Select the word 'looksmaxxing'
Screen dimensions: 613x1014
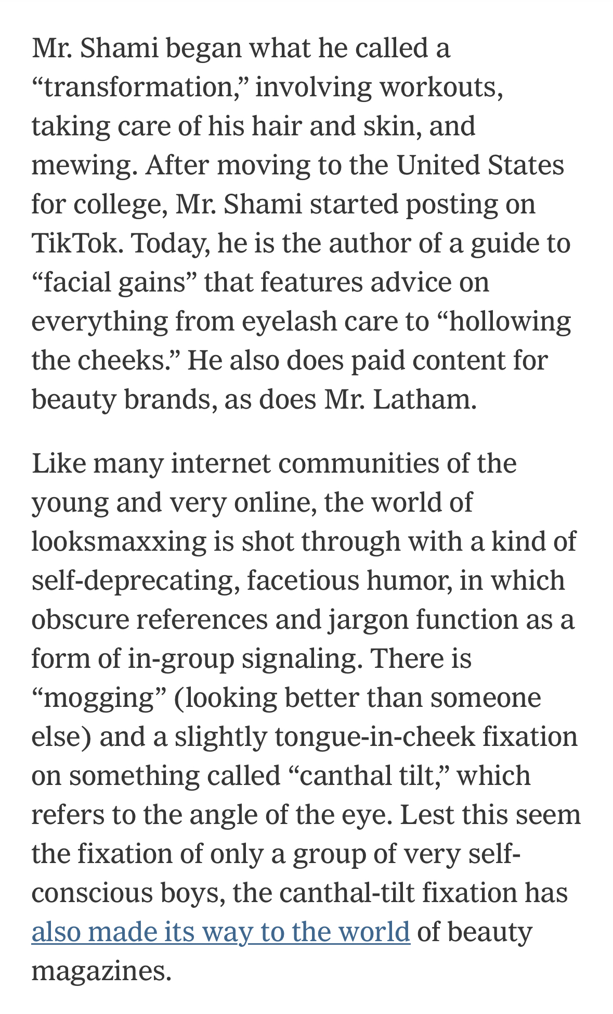pyautogui.click(x=119, y=542)
